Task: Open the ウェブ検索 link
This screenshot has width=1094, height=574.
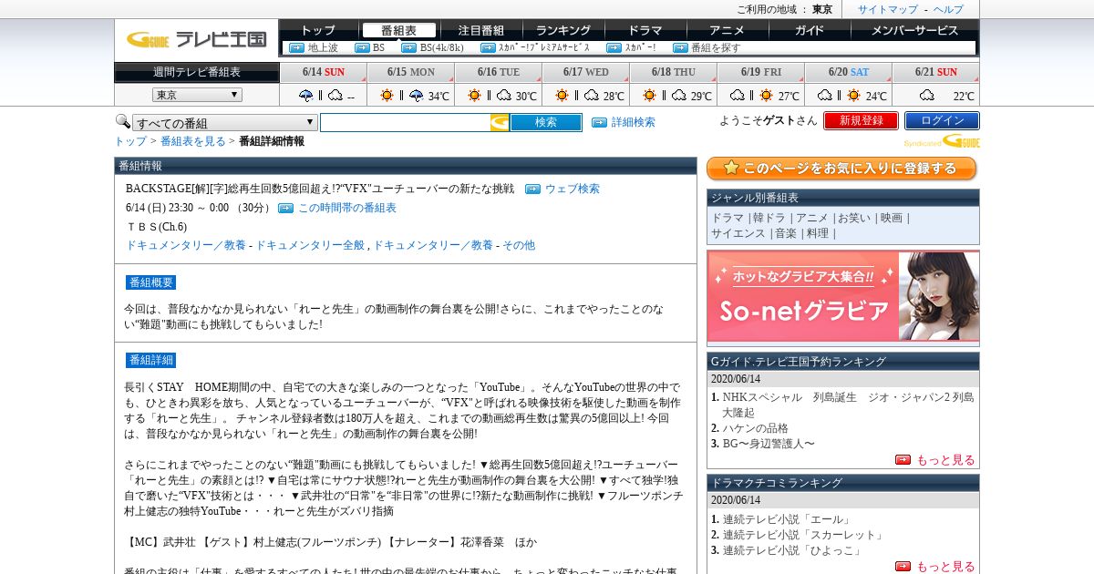Action: [573, 189]
